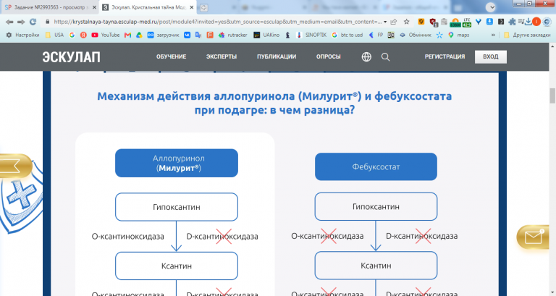Expand the tab search chevron button
This screenshot has height=296, width=556.
(x=490, y=7)
